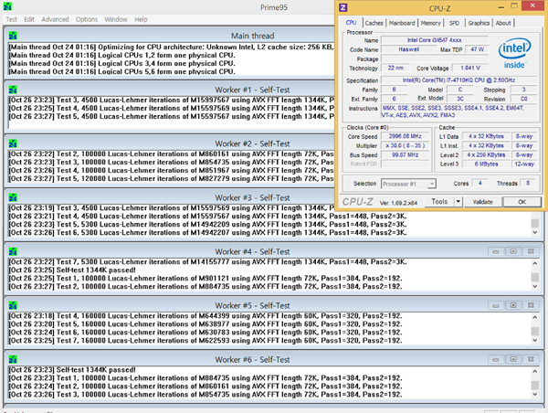Click the Test 7 M622593 line in Worker #5
Screen dimensions: 548x413
coord(205,341)
